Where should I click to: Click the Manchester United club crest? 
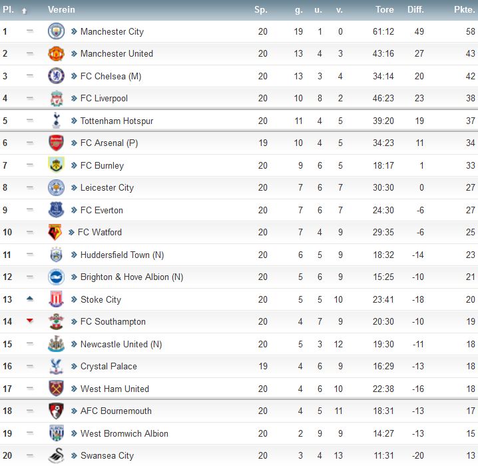(x=56, y=54)
